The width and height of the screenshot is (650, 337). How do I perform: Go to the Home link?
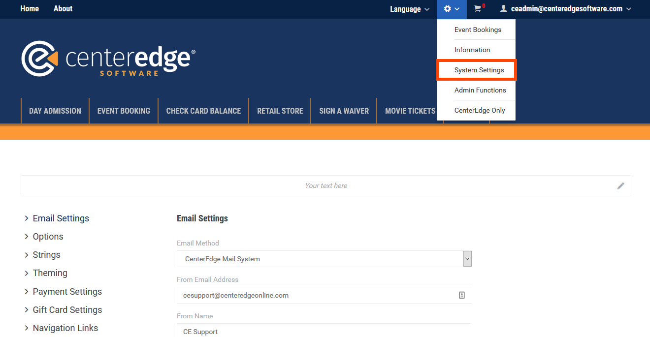(30, 9)
